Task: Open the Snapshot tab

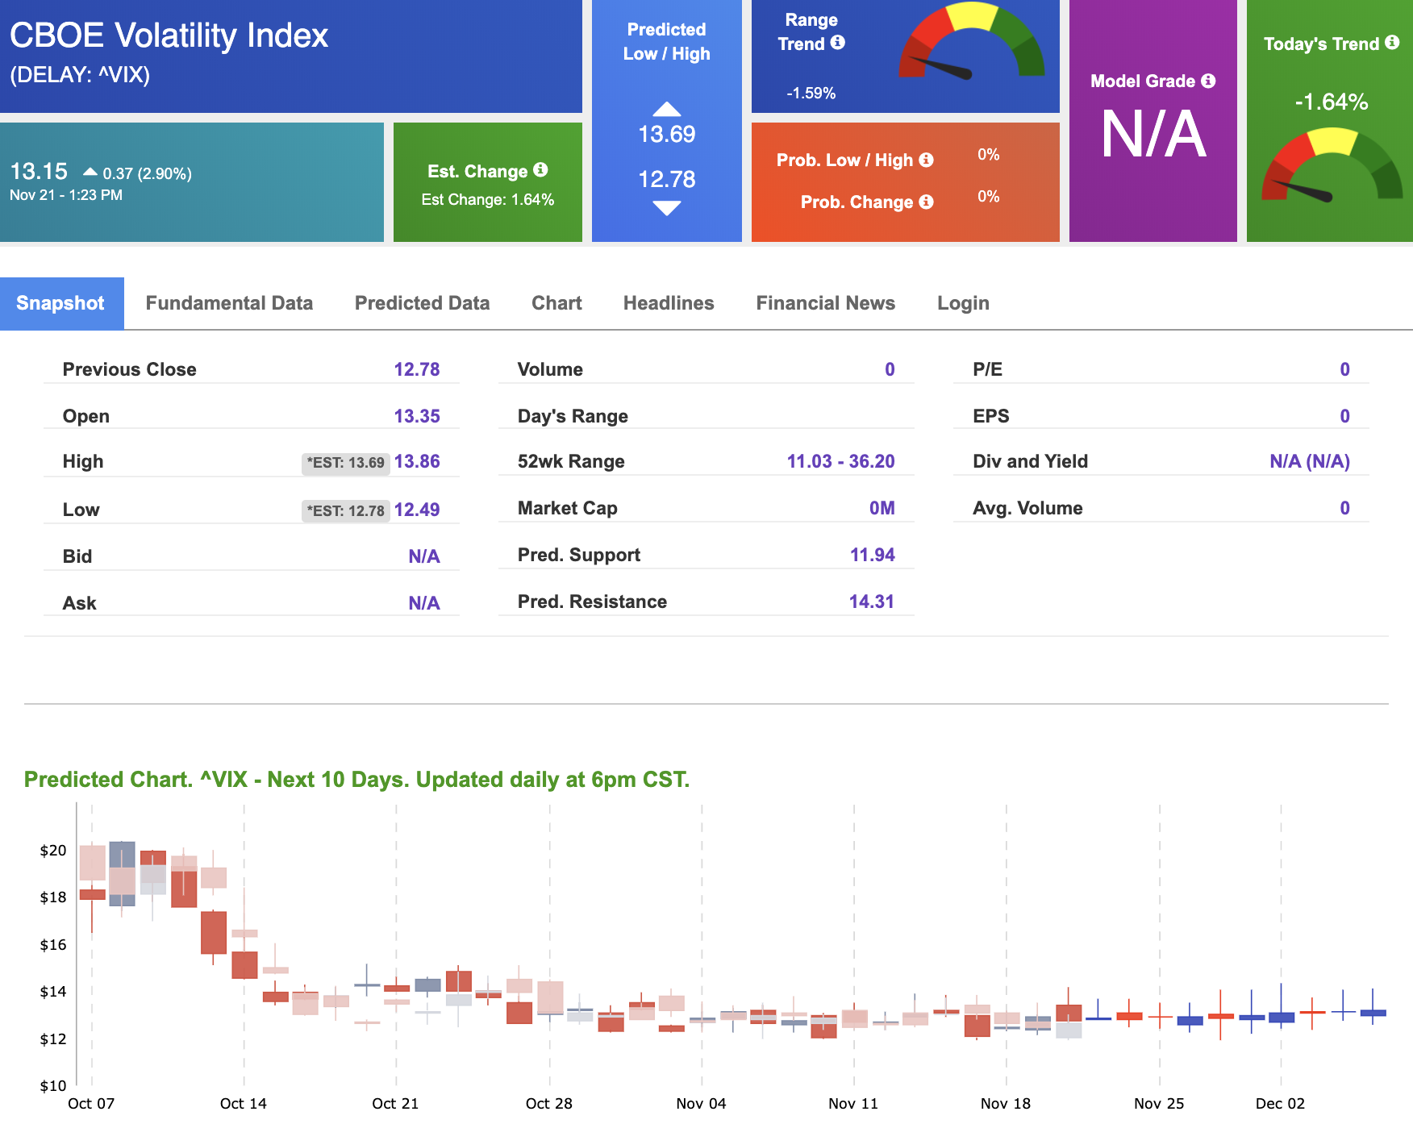Action: [x=61, y=303]
